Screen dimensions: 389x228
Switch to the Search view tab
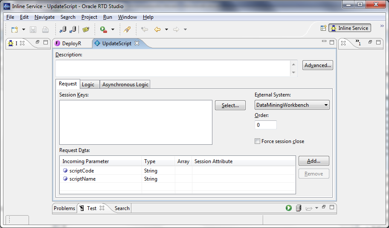point(122,208)
